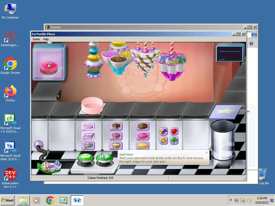The width and height of the screenshot is (275, 206).
Task: Click the 'Cakes Finished: 0/5' status text
Action: 100,178
